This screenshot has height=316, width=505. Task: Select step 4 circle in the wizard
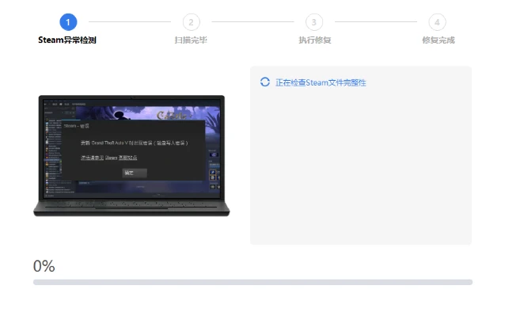[x=438, y=22]
